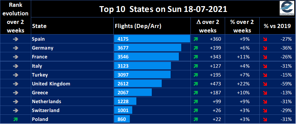
Task: Click red arrow next to Turkey's -15%
Action: 266,75
